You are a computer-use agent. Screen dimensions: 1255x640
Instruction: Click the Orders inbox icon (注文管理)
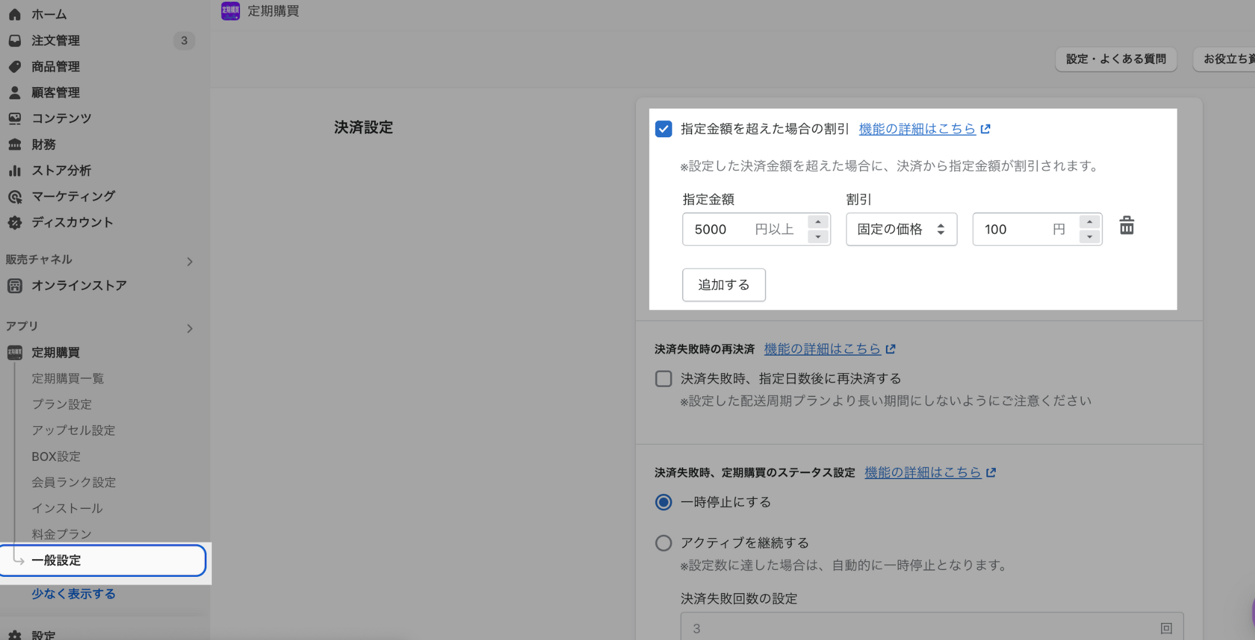(15, 41)
